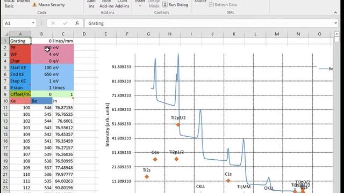Select the blue Be header cell
This screenshot has height=193, width=344.
point(41,101)
